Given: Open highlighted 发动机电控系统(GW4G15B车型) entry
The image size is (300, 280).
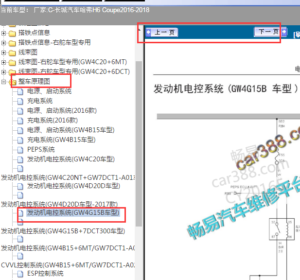Looking at the screenshot, I should point(73,212).
